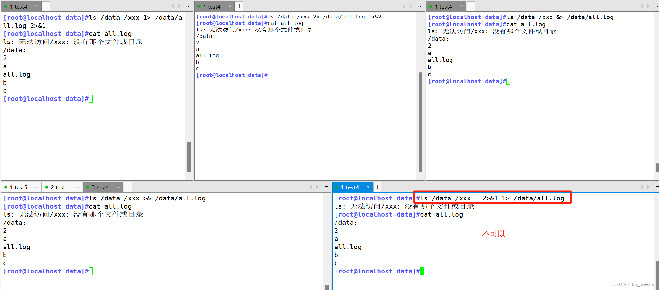Go to previous tab in top-middle pane
Screen dimensions: 659x290
[x=404, y=6]
